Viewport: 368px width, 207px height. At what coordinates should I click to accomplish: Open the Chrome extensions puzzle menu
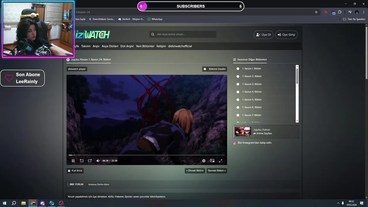tap(340, 12)
